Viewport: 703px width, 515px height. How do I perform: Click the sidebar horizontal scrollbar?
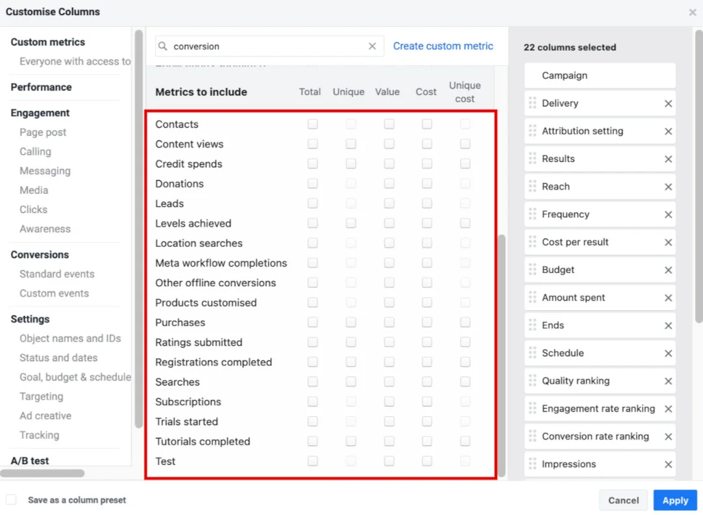click(x=42, y=473)
